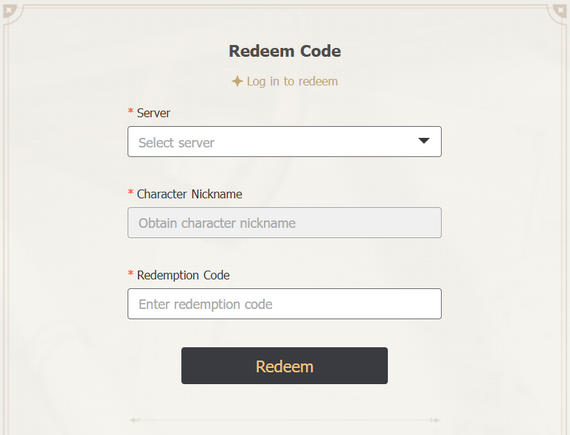Click the gold star icon beside Log in
Screen dimensions: 570x435
coord(237,81)
